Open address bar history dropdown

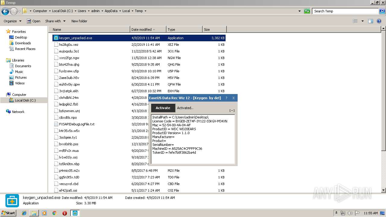[299, 11]
